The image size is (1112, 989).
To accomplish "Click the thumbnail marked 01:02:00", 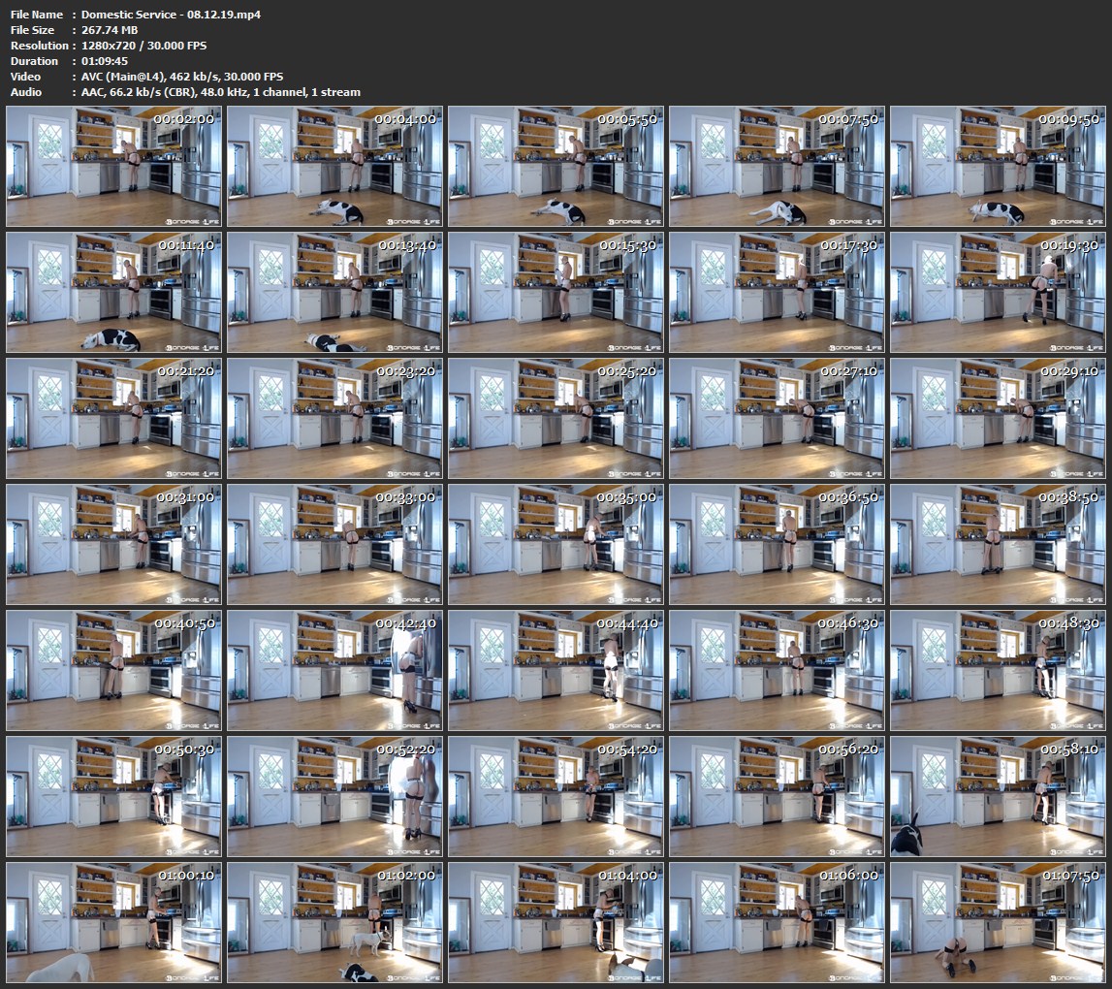I will point(335,922).
